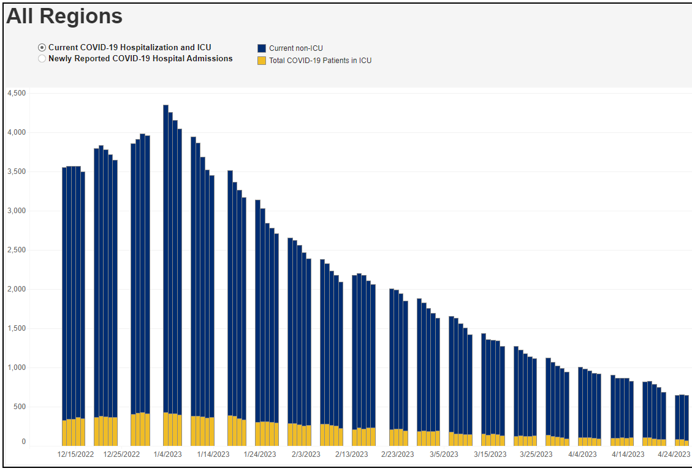Click yellow ICU segment of the tallest bar
Image resolution: width=692 pixels, height=471 pixels.
tap(165, 429)
